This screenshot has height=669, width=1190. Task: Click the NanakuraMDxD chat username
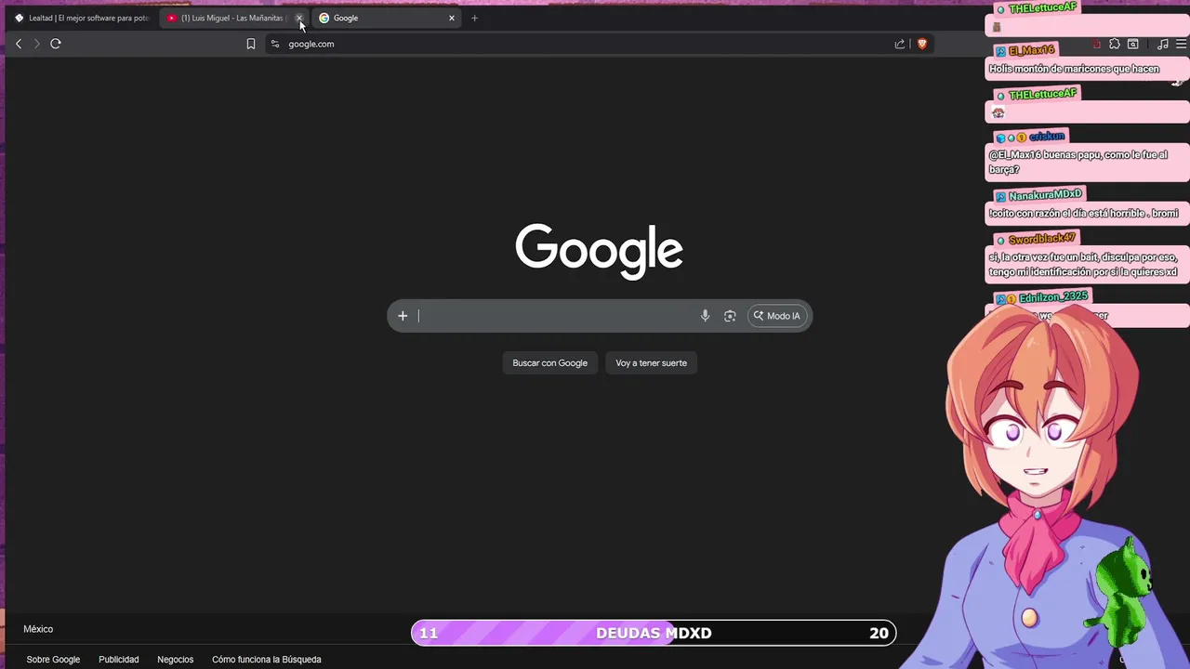click(1045, 195)
